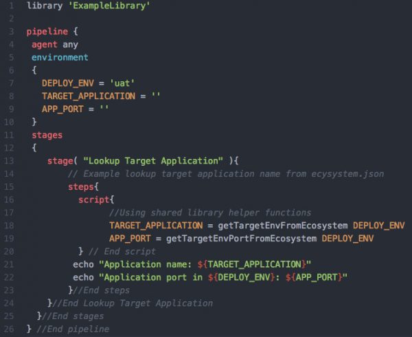Click the pipeline keyword on line 3
The width and height of the screenshot is (412, 337).
(x=47, y=32)
